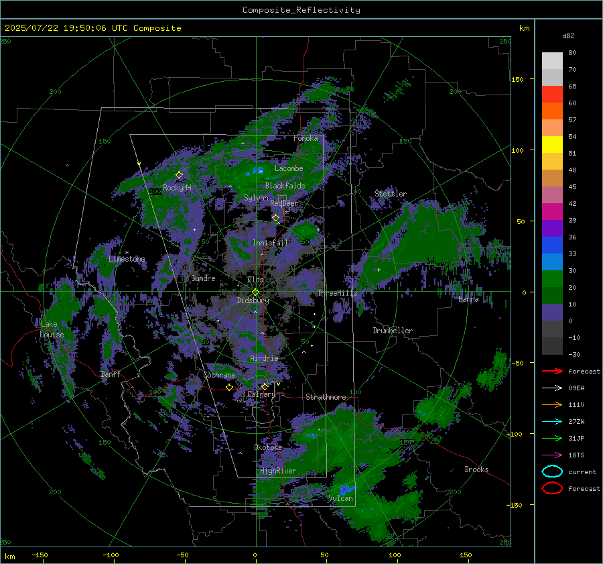
Task: Click the Blackfalds city label
Action: [285, 186]
